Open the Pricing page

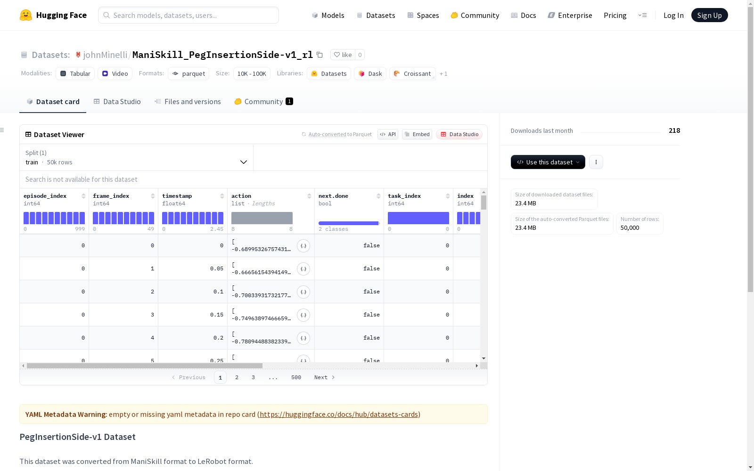point(615,16)
